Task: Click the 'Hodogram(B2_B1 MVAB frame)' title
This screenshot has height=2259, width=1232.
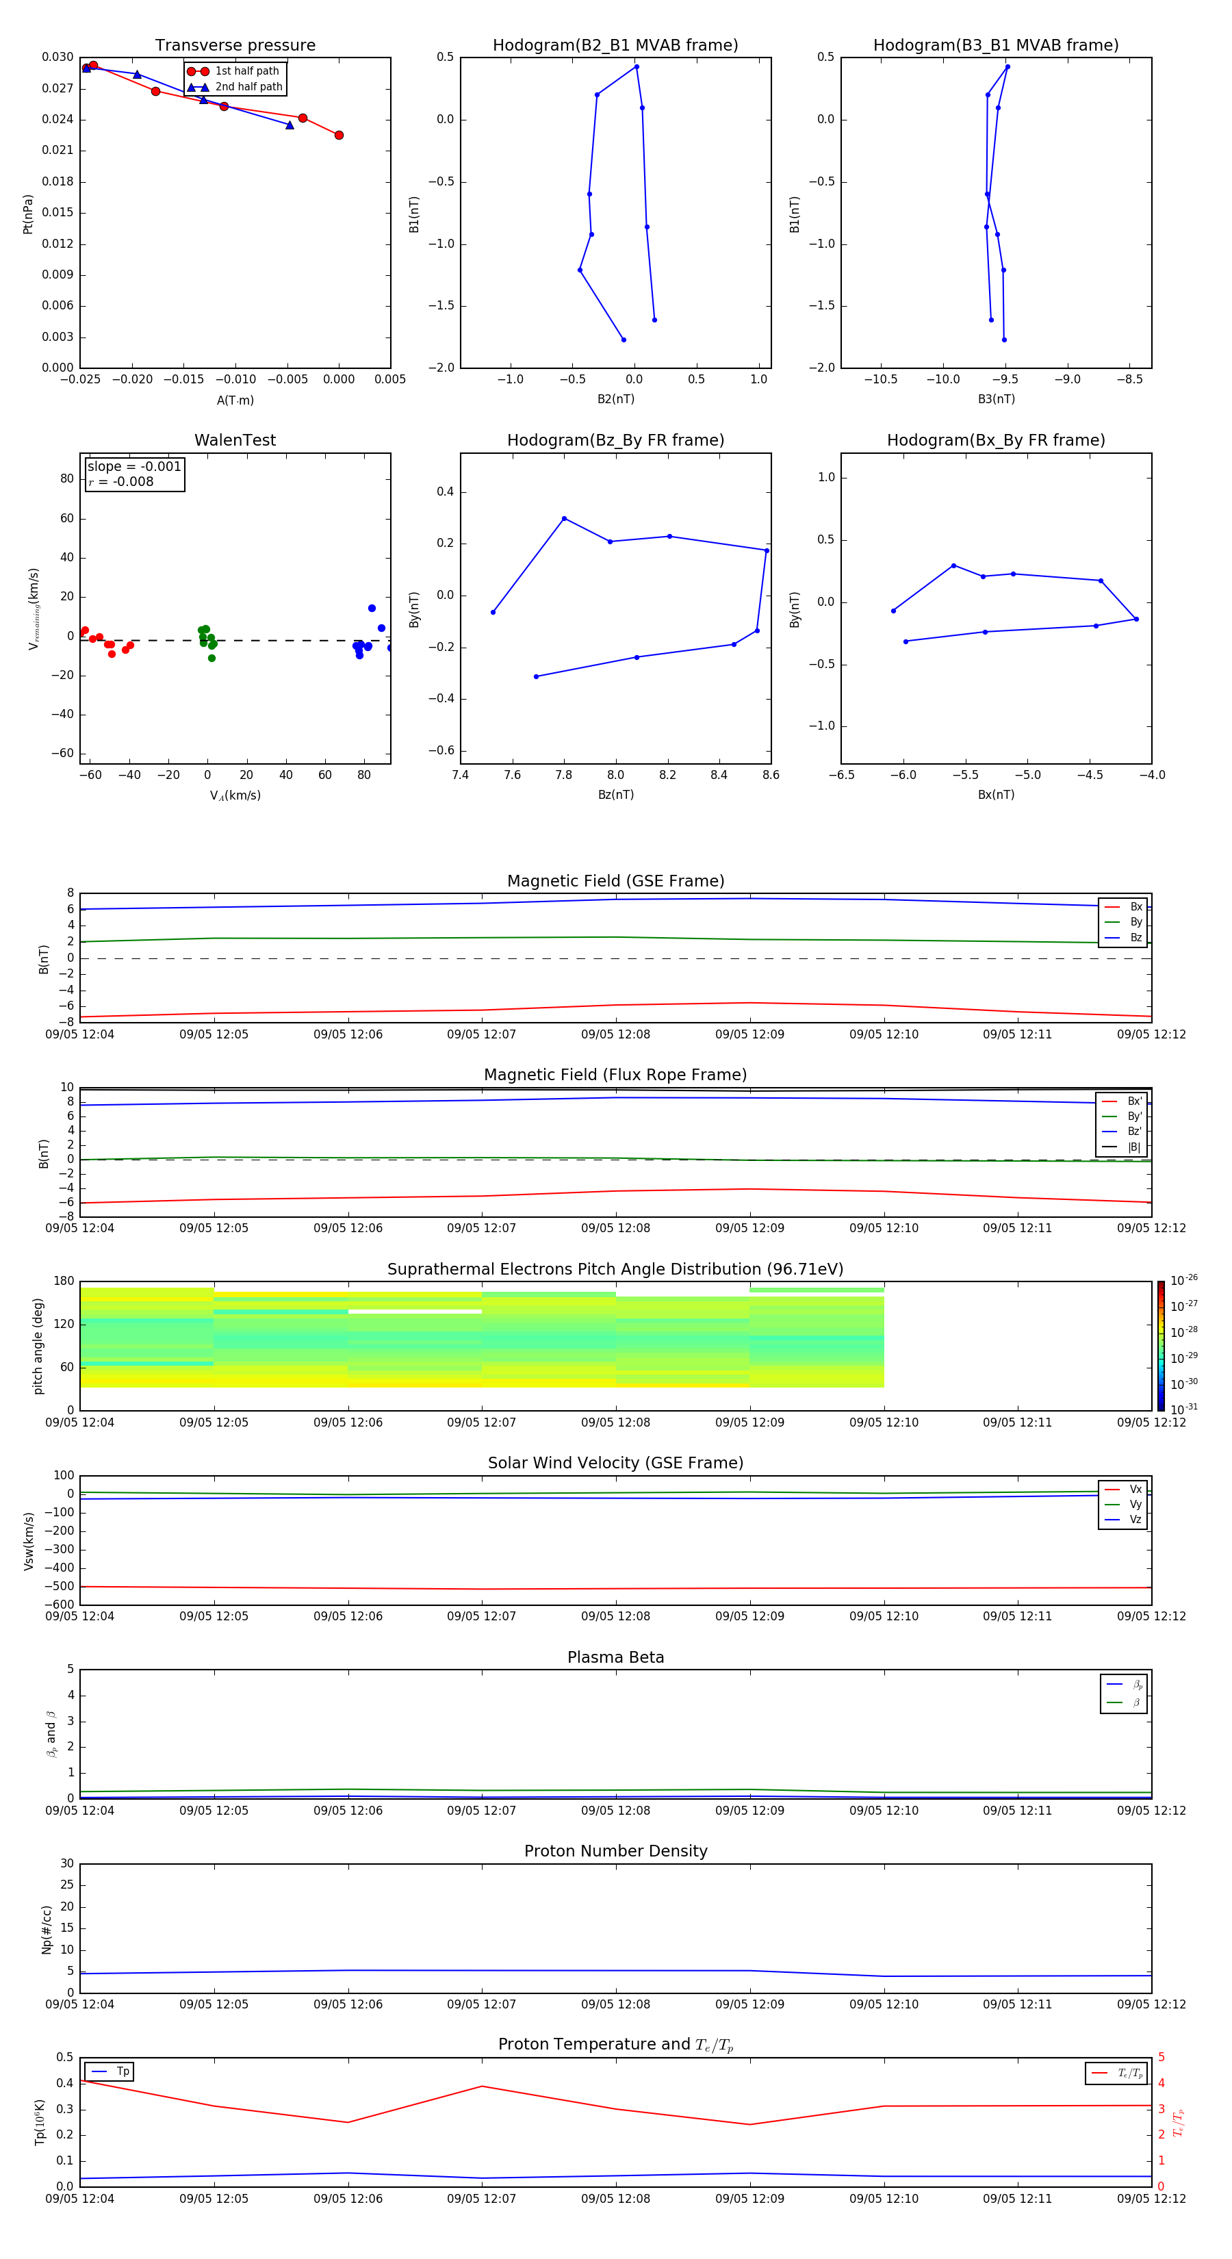Action: click(615, 44)
